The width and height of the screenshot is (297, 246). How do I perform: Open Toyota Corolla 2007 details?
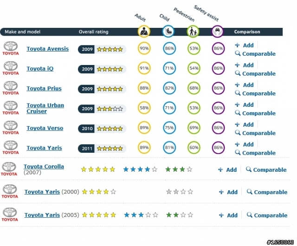(x=44, y=167)
